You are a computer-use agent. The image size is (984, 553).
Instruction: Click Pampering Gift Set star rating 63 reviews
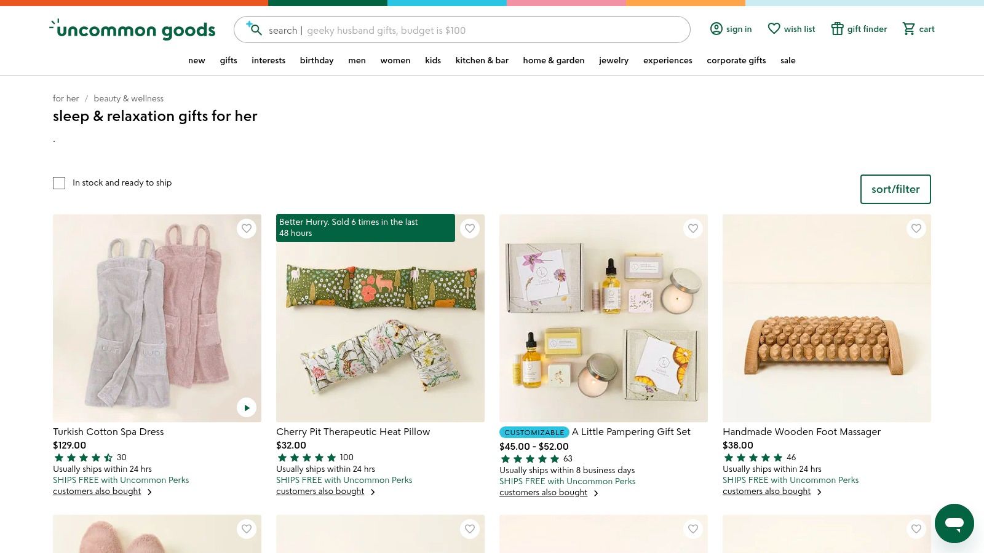[536, 459]
